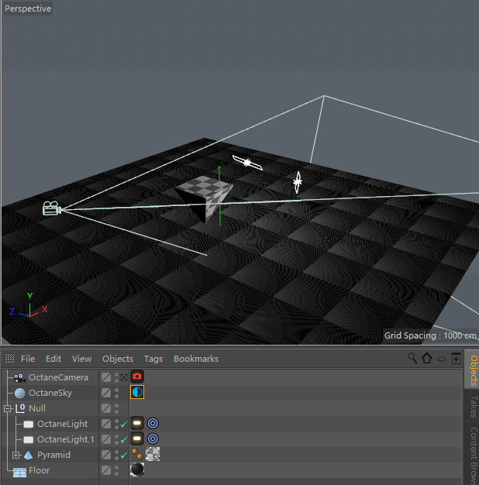
Task: Click the active camera crosshair for OctaneCamera
Action: click(x=124, y=377)
